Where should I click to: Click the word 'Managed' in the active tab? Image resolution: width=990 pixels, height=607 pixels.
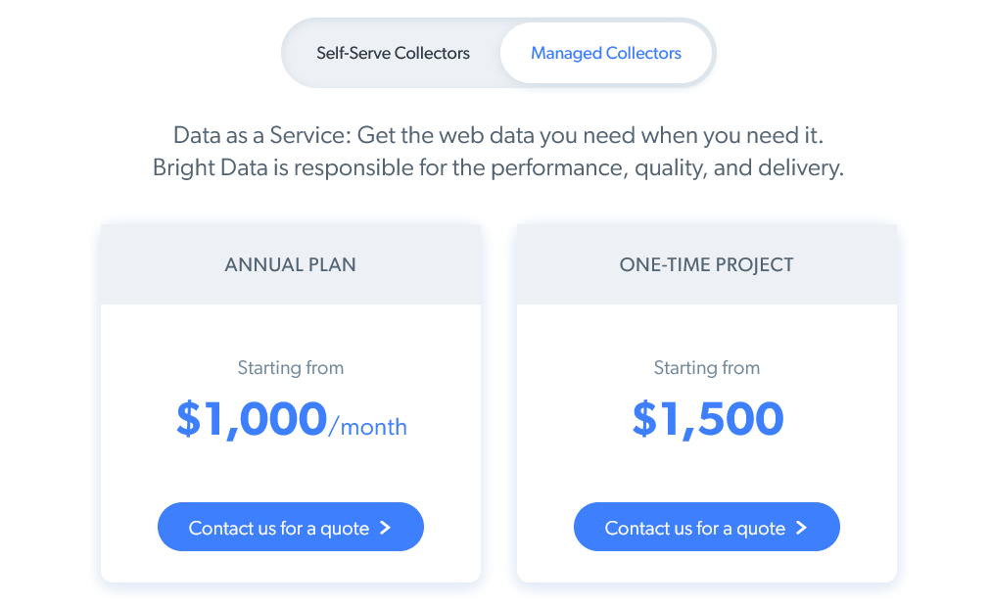566,54
